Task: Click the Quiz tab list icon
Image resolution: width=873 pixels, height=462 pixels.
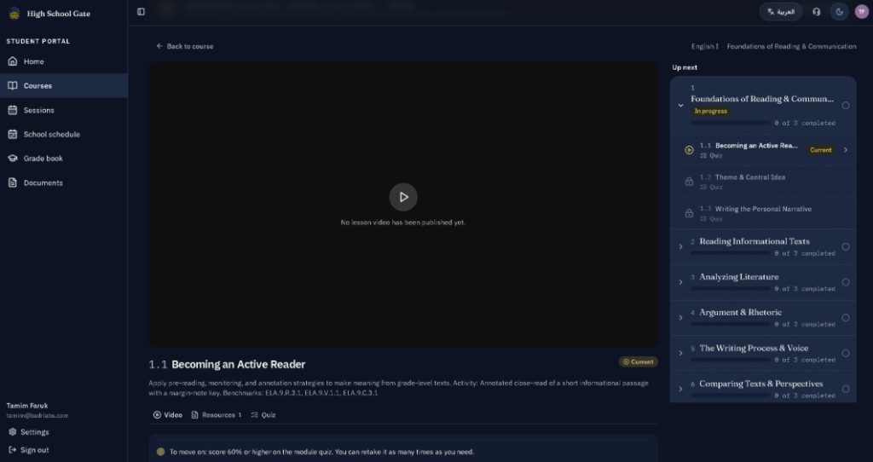Action: (x=254, y=414)
